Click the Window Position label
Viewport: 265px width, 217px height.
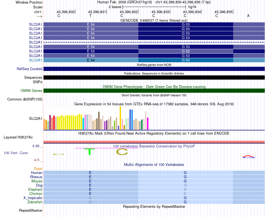click(x=29, y=2)
